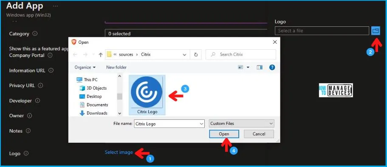Click the Help question mark icon

272,67
